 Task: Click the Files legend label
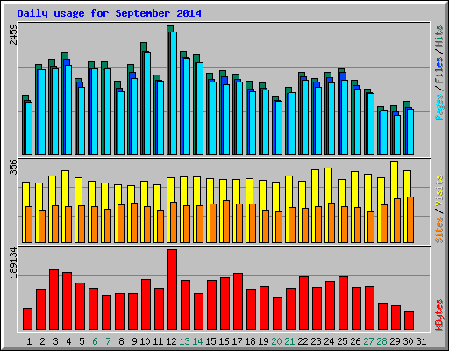point(439,70)
